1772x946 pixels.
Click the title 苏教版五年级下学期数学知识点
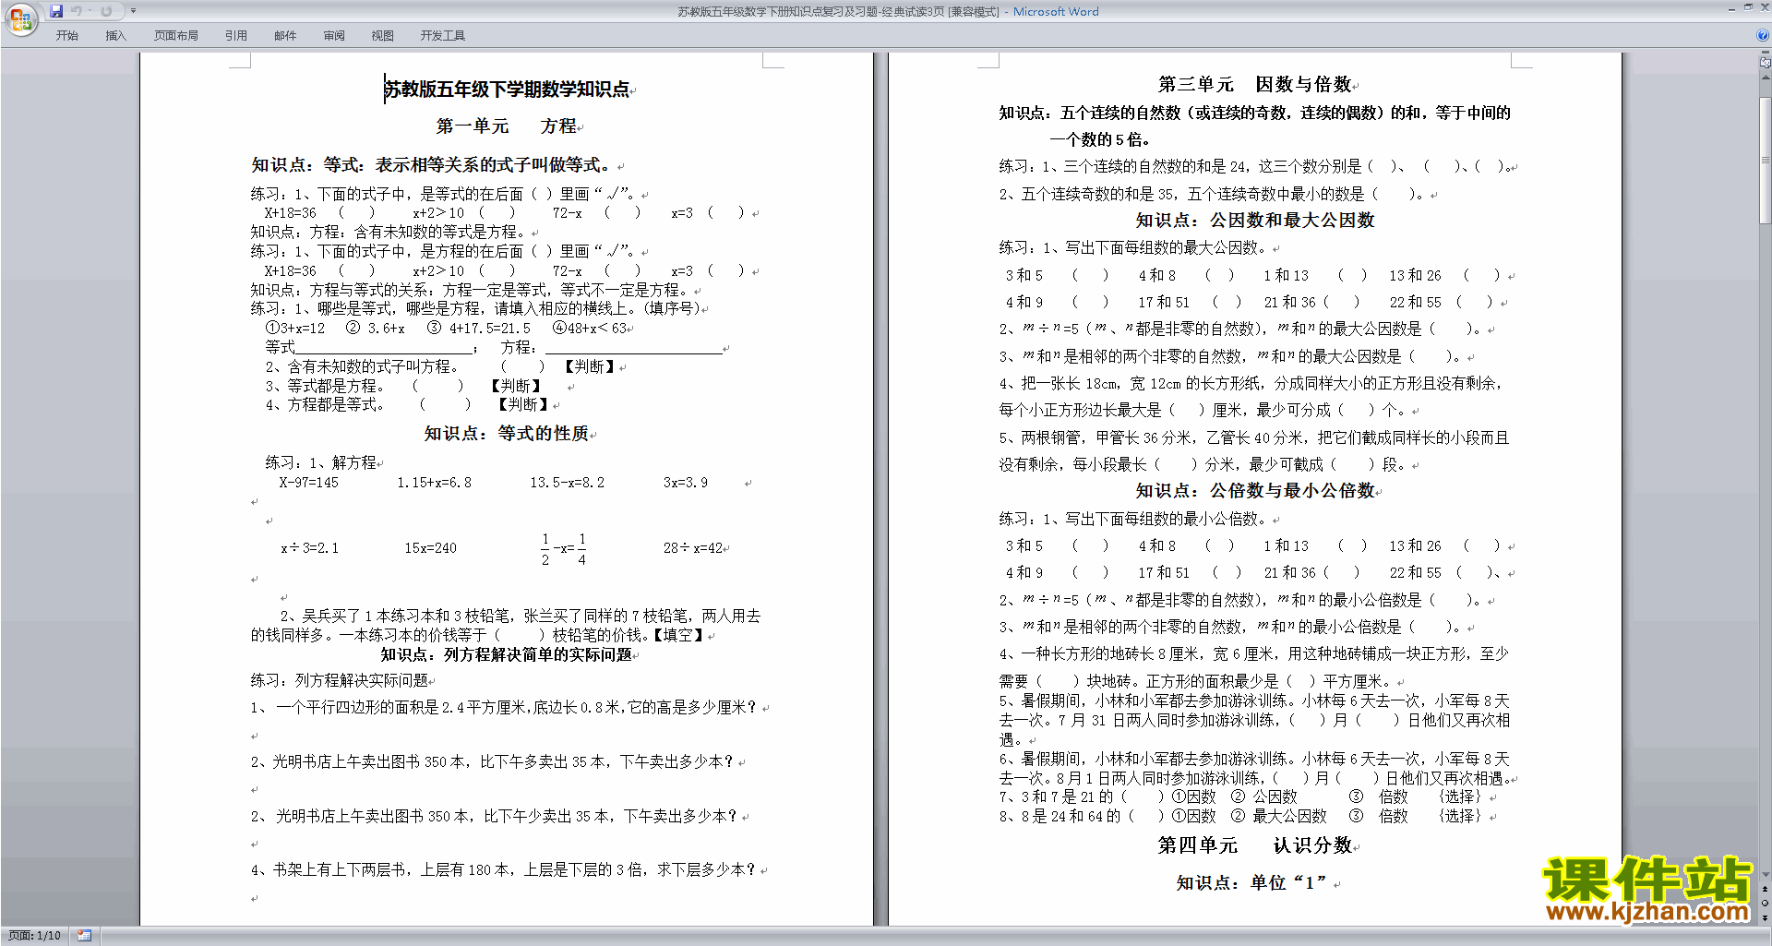click(x=507, y=90)
